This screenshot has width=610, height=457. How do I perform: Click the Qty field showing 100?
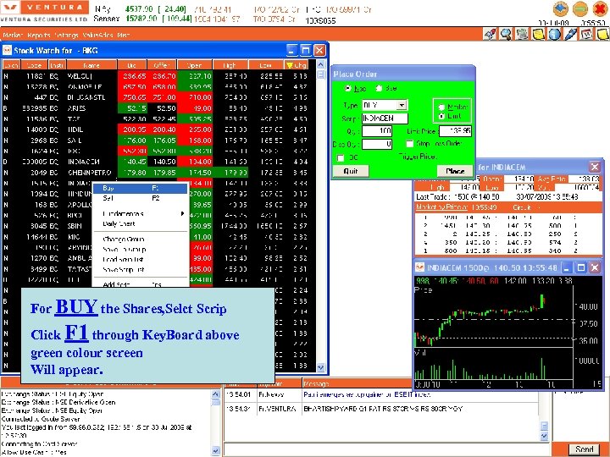coord(377,131)
